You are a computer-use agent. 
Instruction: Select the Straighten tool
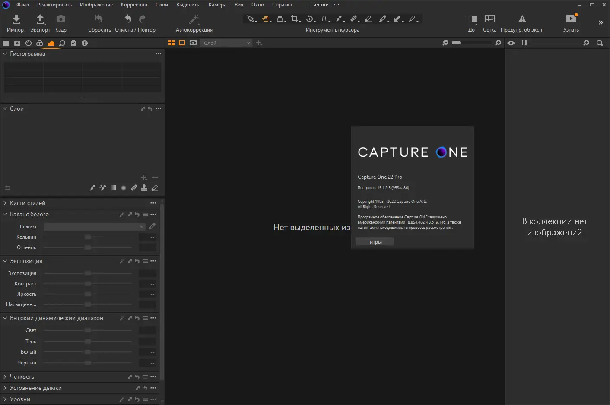(324, 19)
